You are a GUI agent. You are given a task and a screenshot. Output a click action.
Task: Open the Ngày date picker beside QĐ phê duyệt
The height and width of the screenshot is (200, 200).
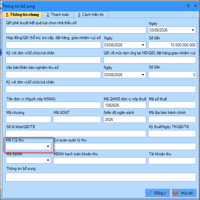click(x=193, y=30)
